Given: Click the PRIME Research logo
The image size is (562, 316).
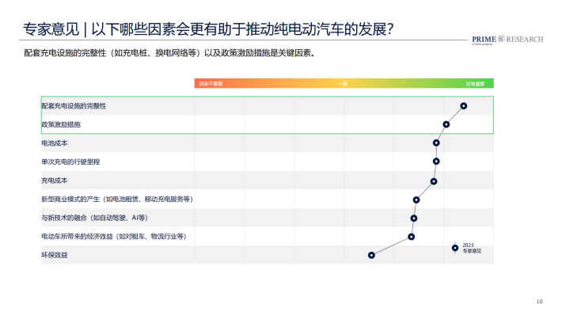Looking at the screenshot, I should tap(507, 40).
